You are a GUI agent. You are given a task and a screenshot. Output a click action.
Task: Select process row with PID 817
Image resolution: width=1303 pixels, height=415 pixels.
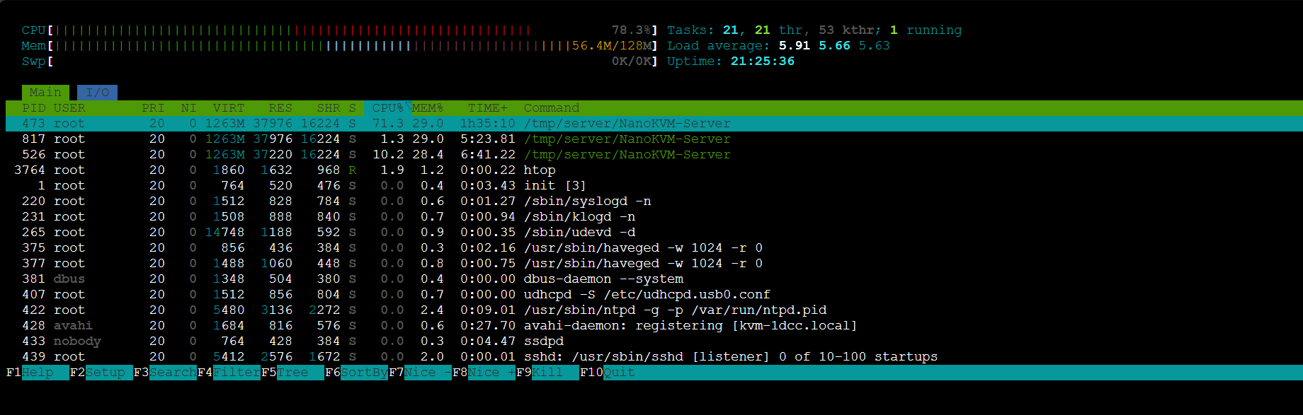654,139
